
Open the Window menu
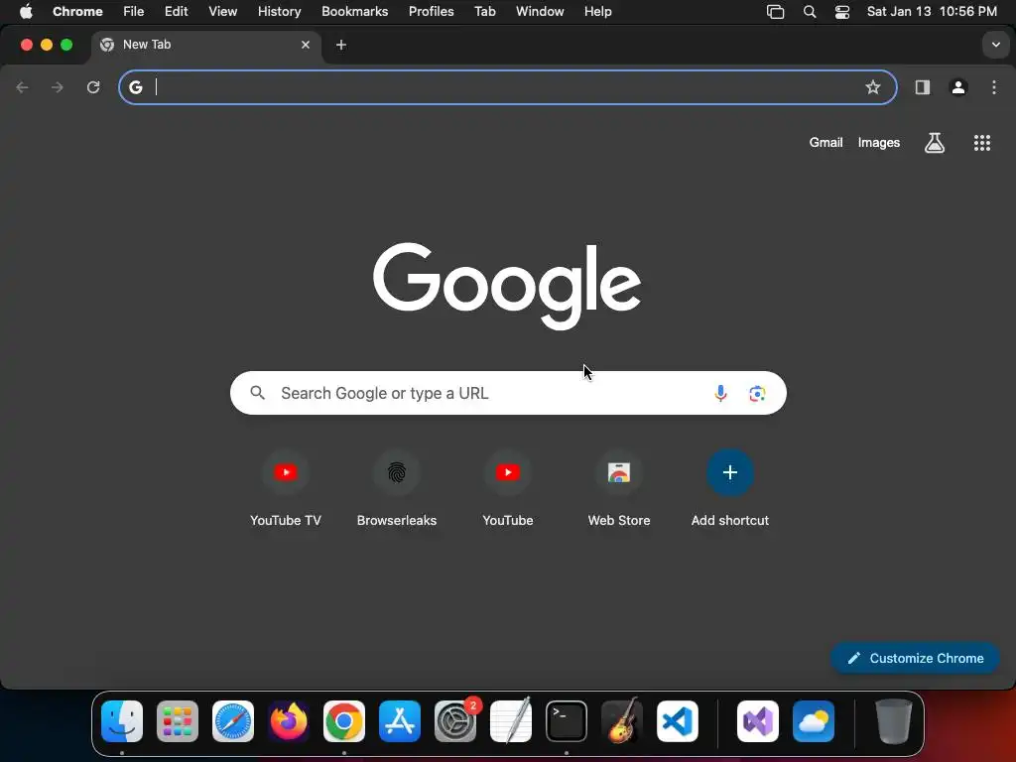tap(540, 12)
